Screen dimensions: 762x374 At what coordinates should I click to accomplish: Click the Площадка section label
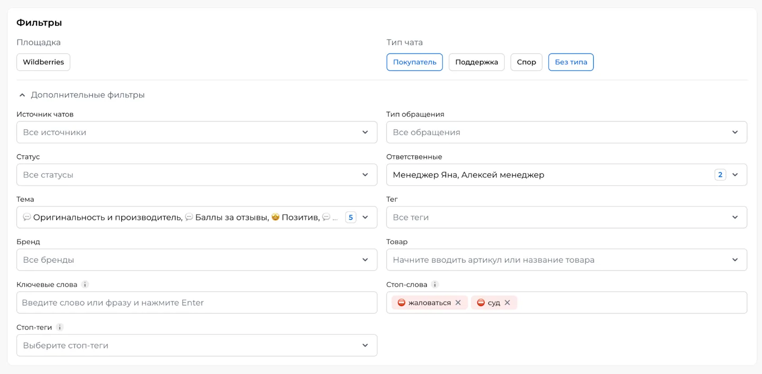pyautogui.click(x=39, y=42)
